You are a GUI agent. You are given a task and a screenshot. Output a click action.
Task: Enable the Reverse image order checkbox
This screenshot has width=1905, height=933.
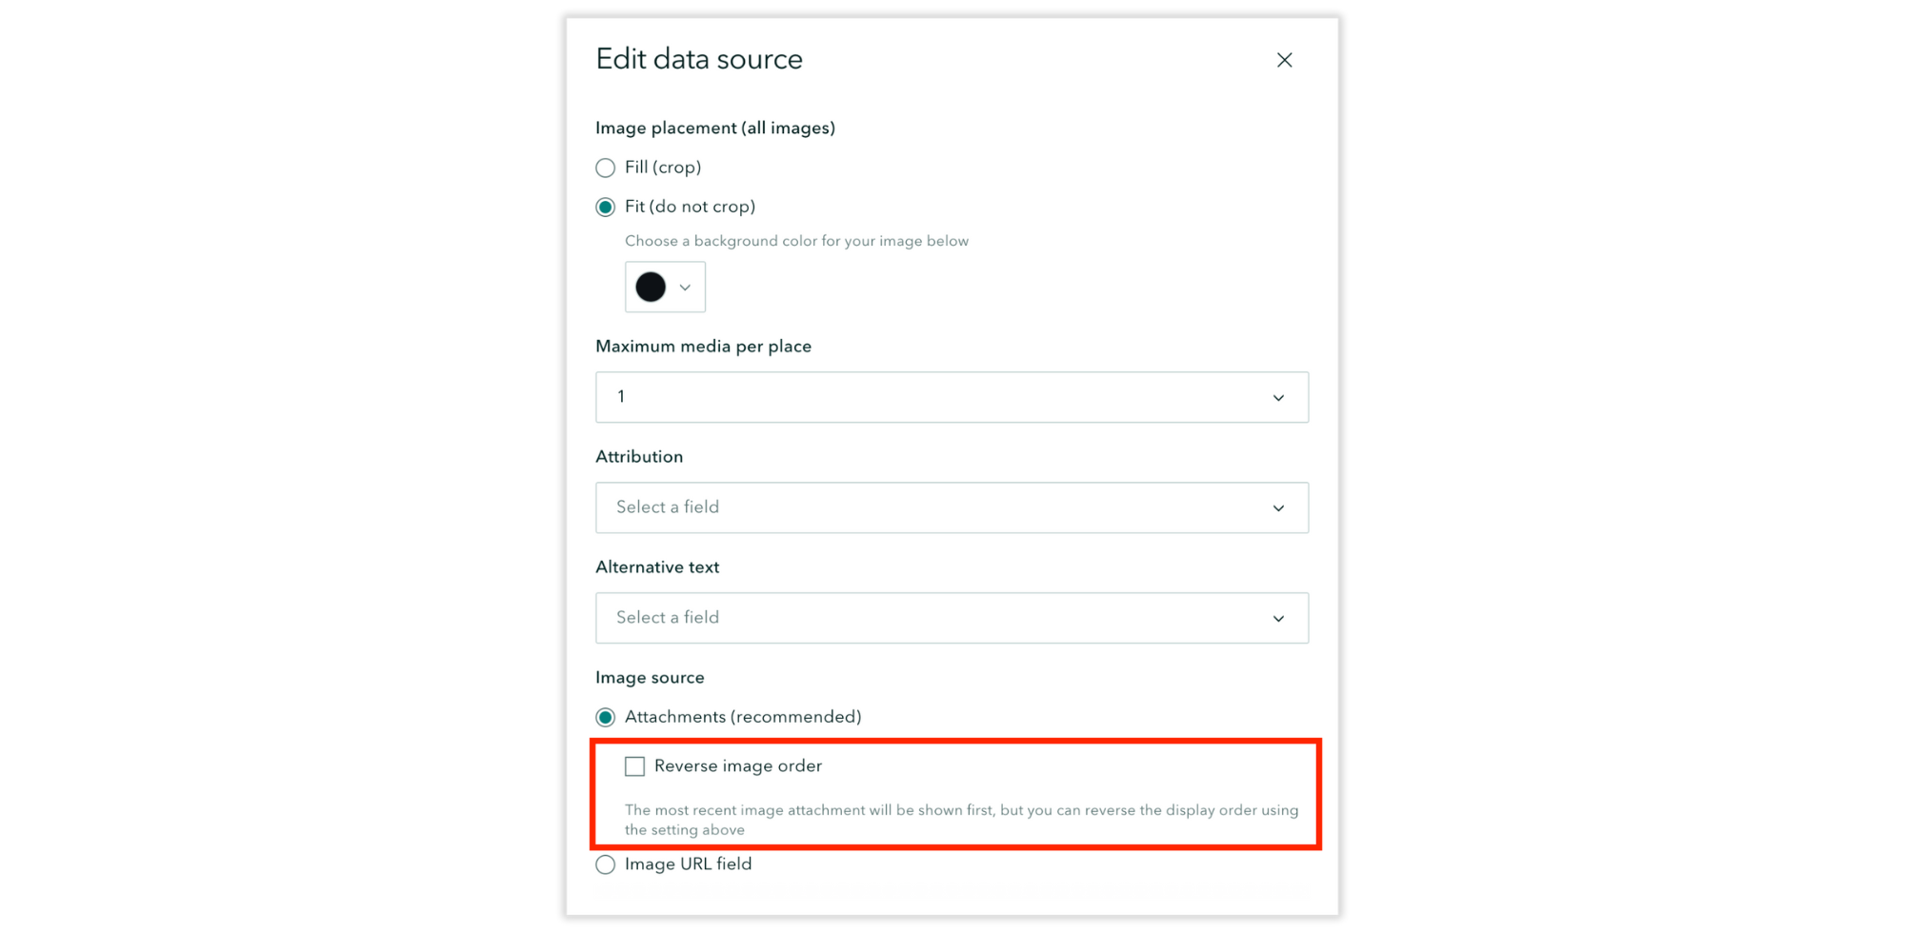pos(634,764)
